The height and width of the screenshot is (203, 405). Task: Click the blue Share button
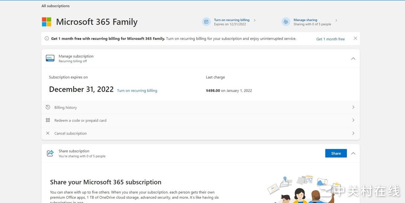coord(336,153)
